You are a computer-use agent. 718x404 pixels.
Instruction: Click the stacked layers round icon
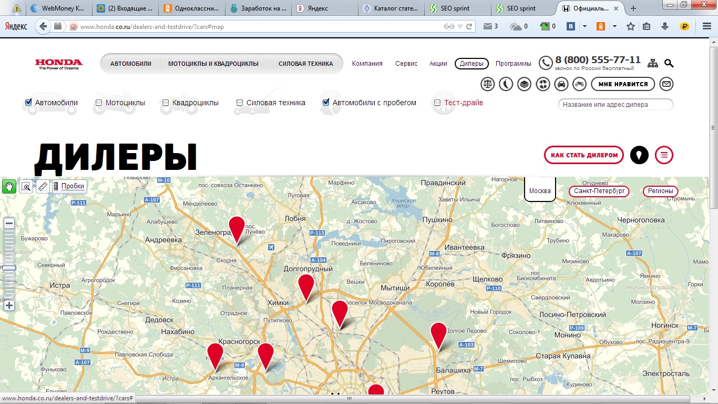coord(524,84)
